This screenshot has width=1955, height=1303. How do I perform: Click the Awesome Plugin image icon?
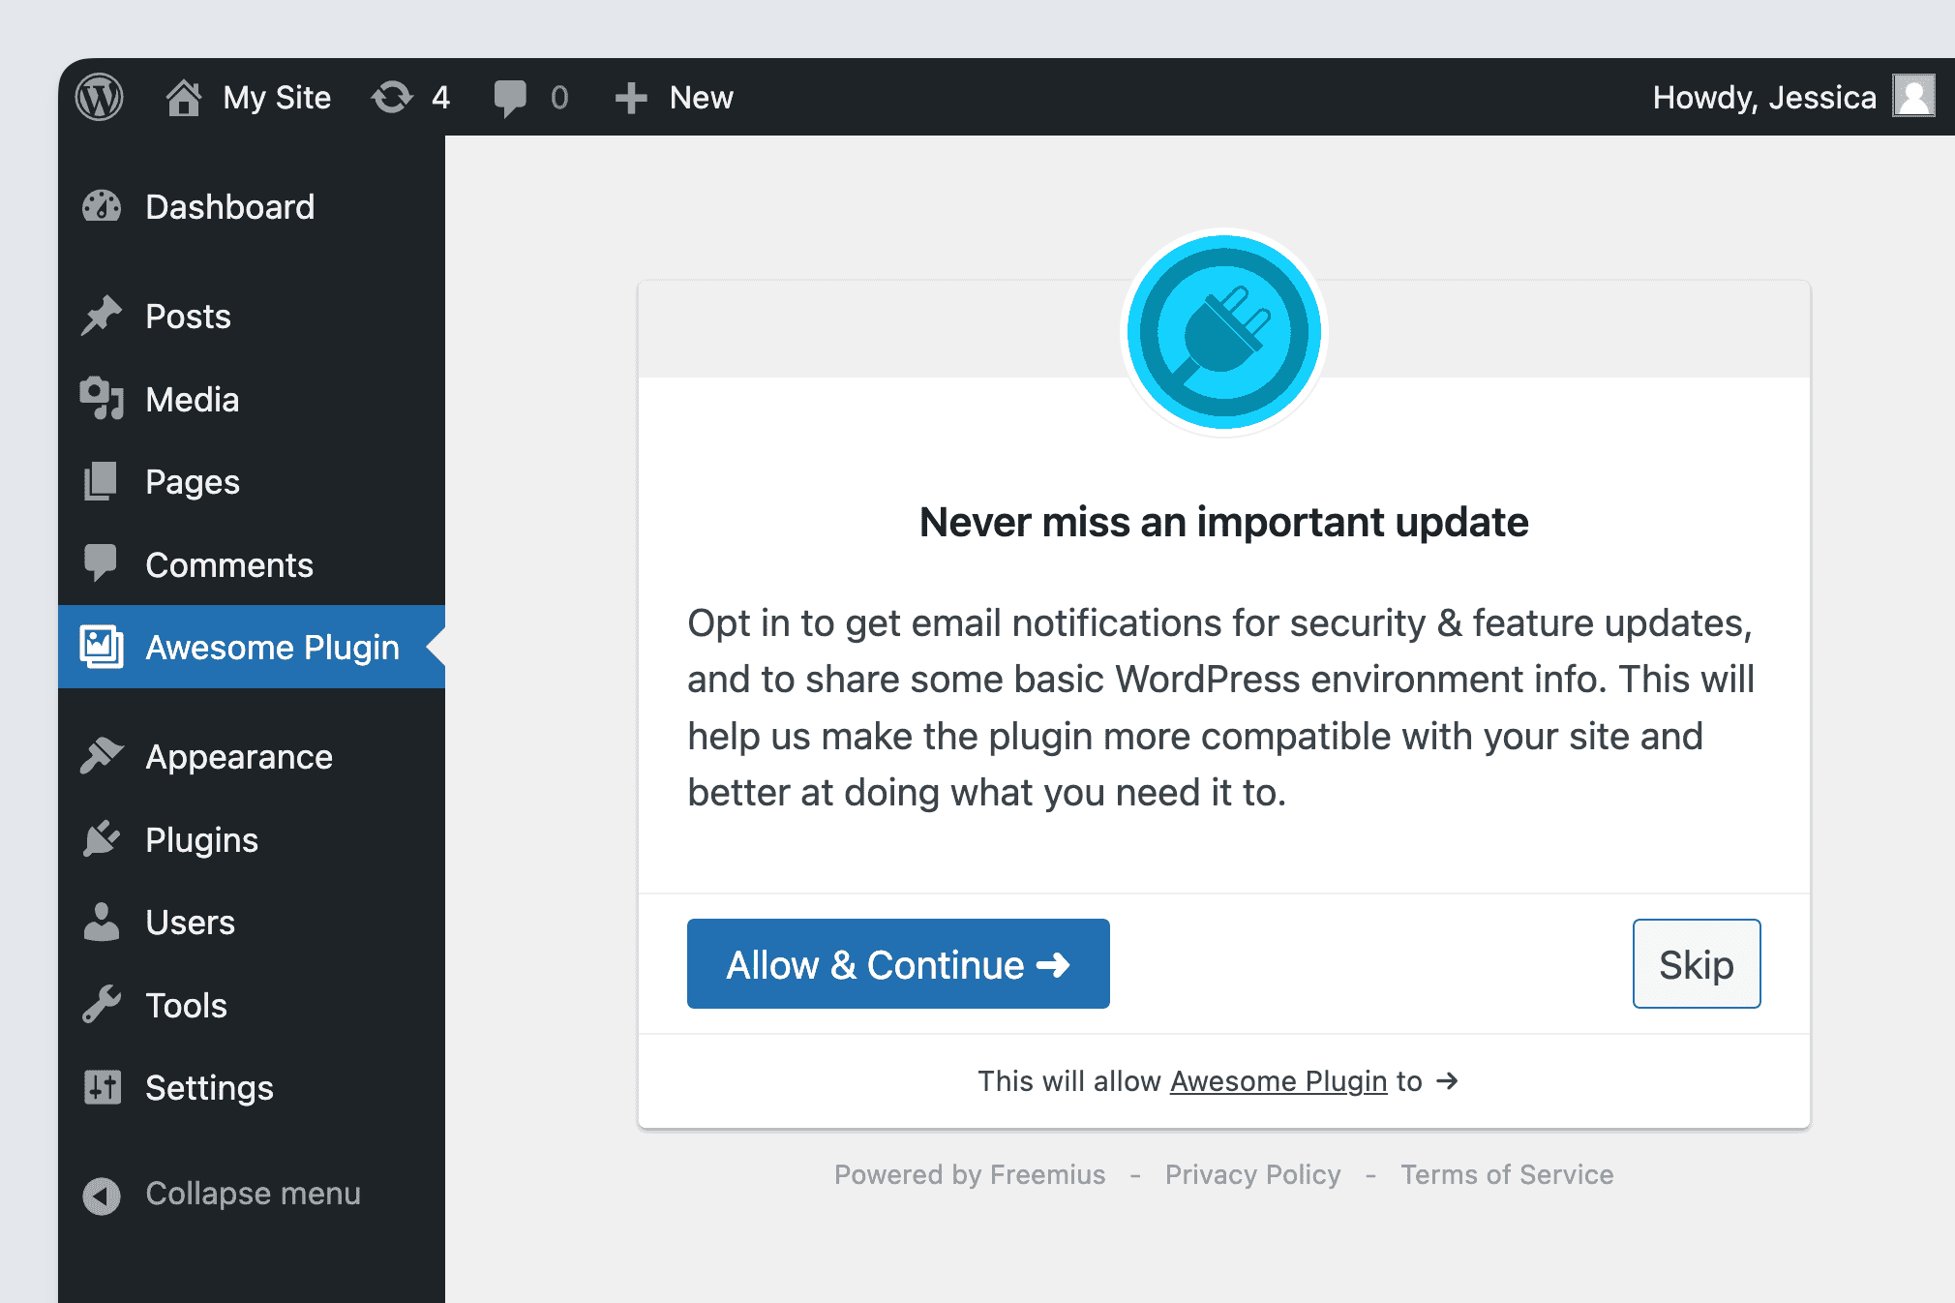(102, 646)
